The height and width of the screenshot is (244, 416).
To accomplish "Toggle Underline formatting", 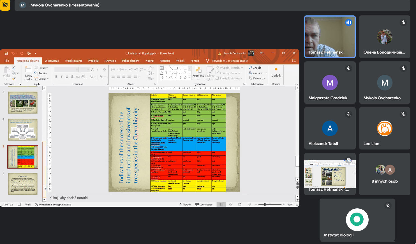I will coord(67,77).
